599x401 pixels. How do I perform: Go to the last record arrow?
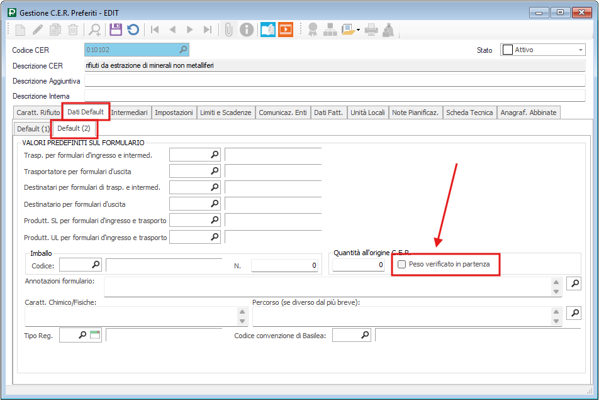coord(208,30)
